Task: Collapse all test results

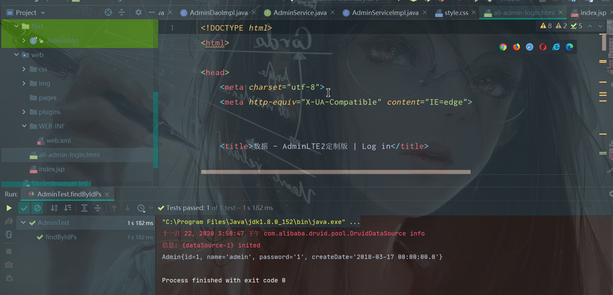Action: 98,208
